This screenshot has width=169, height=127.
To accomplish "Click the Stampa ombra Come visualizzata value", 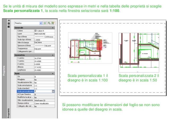I will tap(45, 103).
